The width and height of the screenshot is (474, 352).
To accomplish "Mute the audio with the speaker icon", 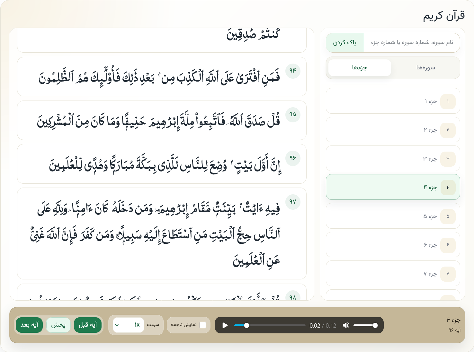I will click(x=346, y=325).
